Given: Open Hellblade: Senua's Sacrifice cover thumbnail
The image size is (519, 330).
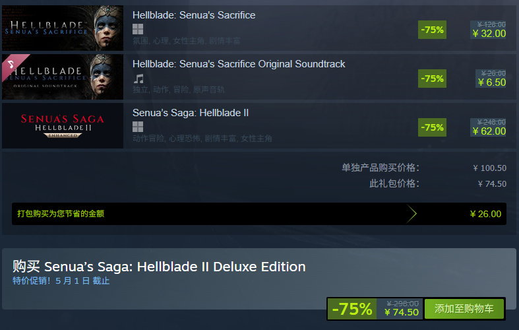Looking at the screenshot, I should click(63, 28).
